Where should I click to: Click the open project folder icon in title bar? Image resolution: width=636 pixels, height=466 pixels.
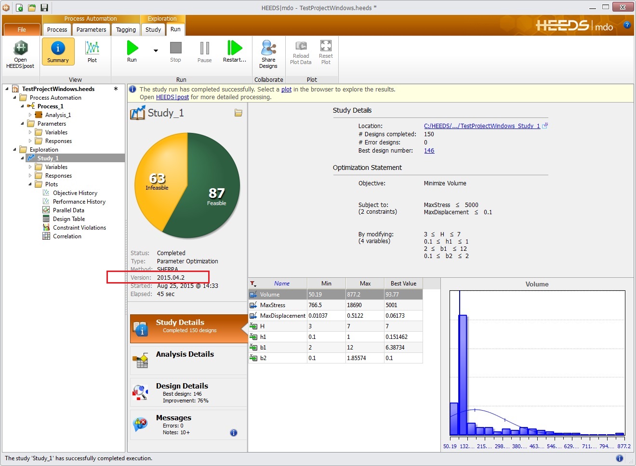(x=32, y=8)
